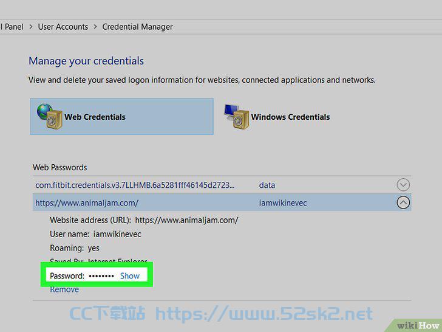Remove the animaljam credential
This screenshot has width=442, height=332.
tap(64, 289)
